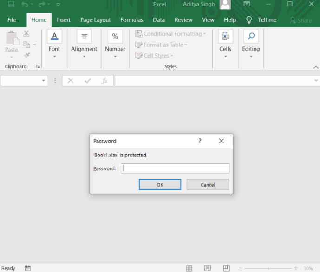Click the 10% zoom level text

coord(308,268)
